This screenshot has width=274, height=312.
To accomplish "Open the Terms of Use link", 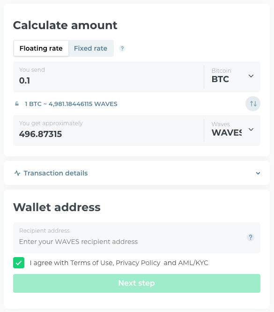I will (x=92, y=263).
